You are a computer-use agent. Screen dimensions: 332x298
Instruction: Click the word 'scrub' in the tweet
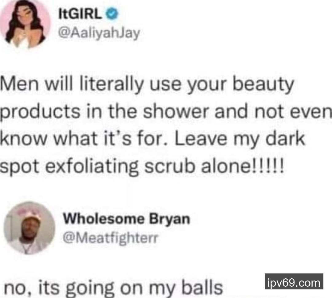click(x=169, y=166)
